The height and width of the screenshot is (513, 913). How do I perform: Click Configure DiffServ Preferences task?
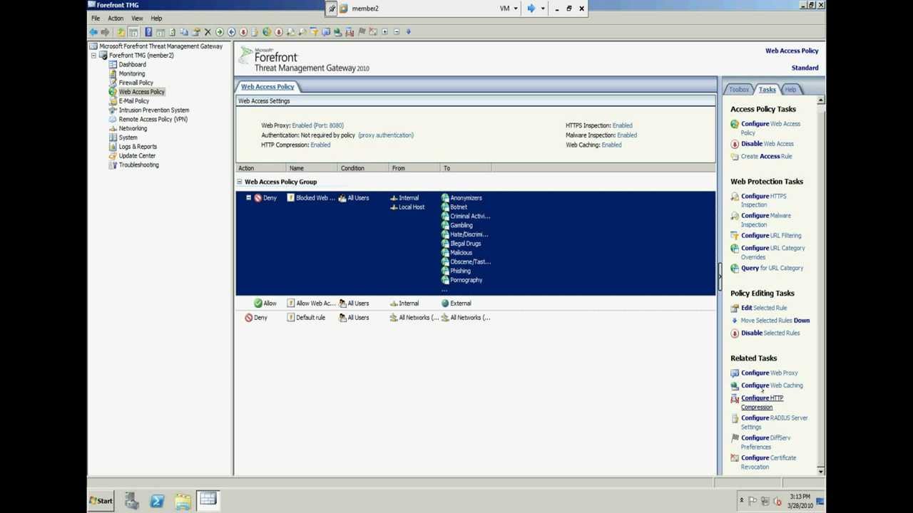coord(765,442)
